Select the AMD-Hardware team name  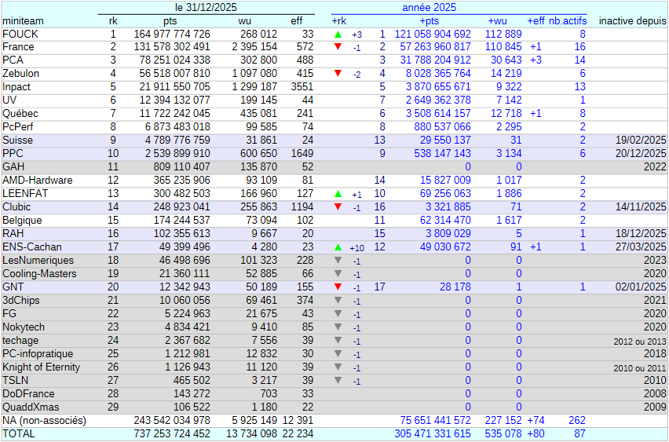38,181
